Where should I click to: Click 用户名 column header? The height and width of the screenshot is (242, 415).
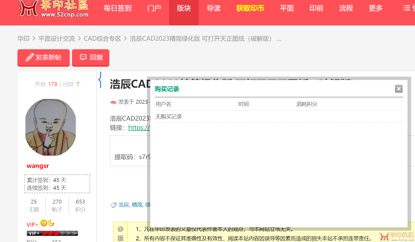click(x=163, y=104)
